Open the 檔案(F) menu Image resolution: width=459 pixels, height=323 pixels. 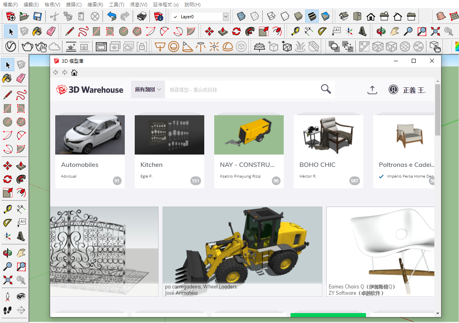(x=10, y=5)
